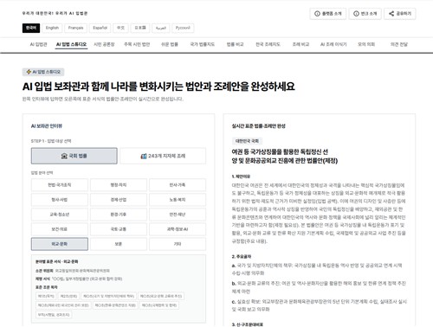
Task: Click the 플랫폼 소개 info button
Action: [328, 14]
